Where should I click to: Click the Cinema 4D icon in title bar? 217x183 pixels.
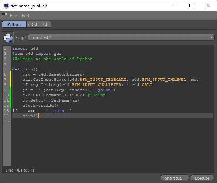coord(6,6)
